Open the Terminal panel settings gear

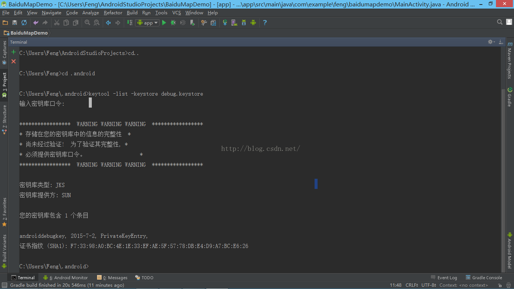pos(491,42)
